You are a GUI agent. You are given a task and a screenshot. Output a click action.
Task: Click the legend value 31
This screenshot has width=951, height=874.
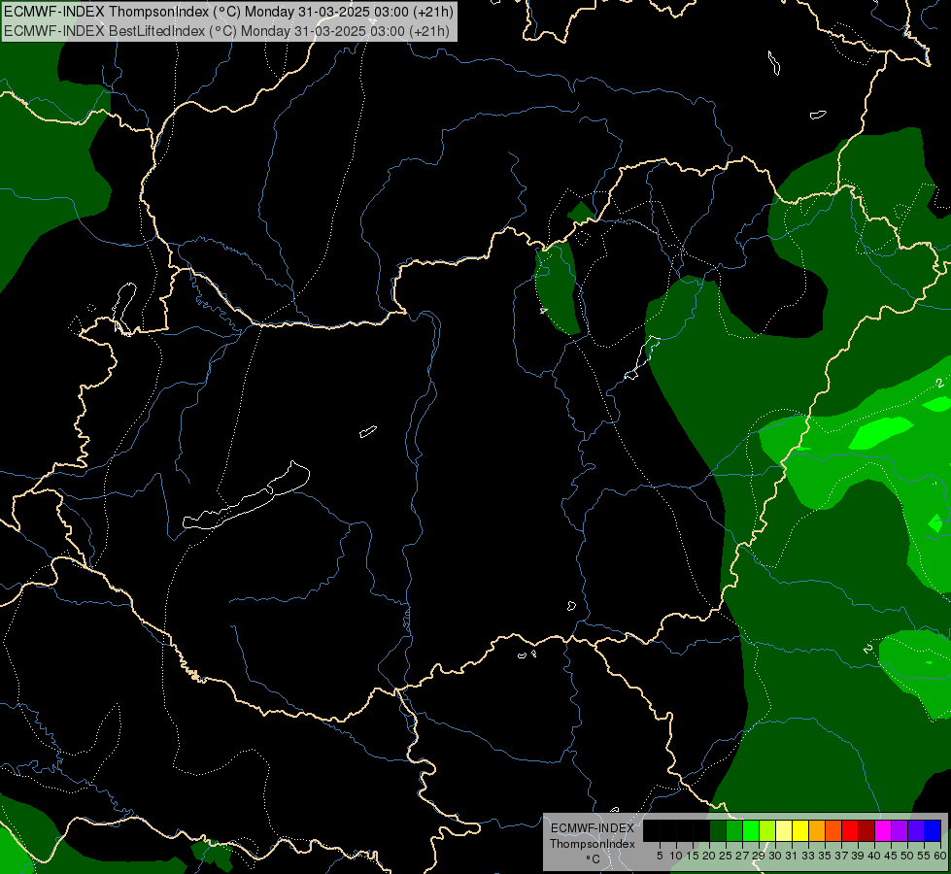(x=792, y=856)
